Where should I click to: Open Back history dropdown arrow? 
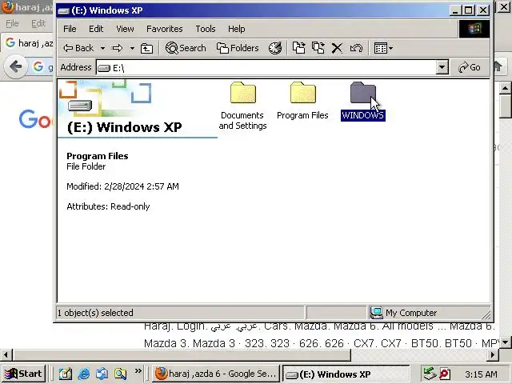coord(102,48)
